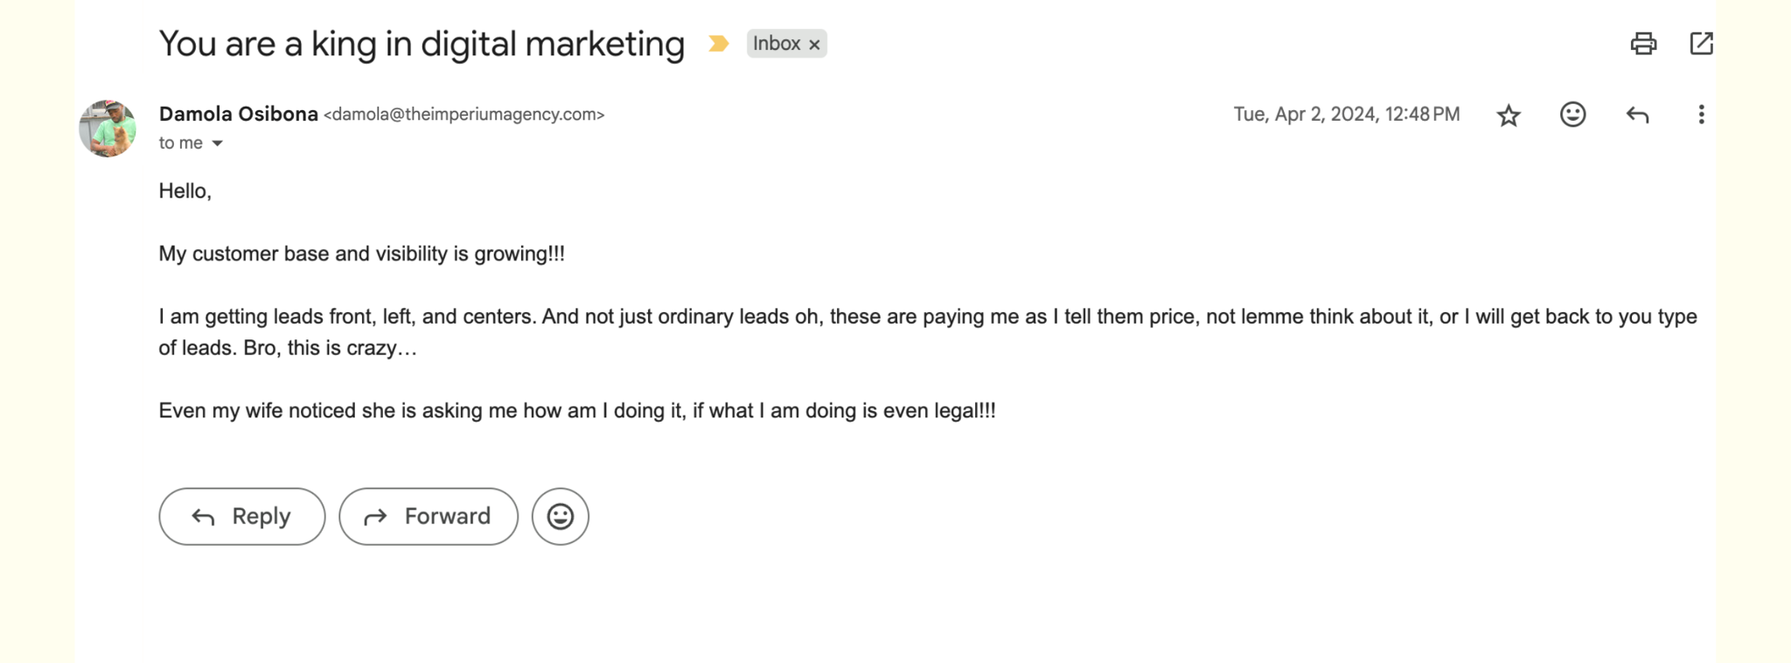The width and height of the screenshot is (1791, 663).
Task: Click the line starting "Even my wife noticed"
Action: coord(577,410)
